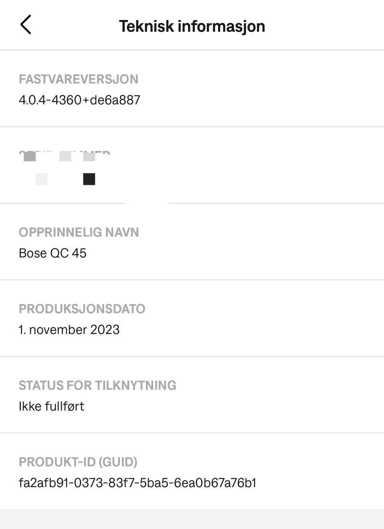Tap the Bose QC 45 name value
Image resolution: width=384 pixels, height=529 pixels.
(52, 253)
